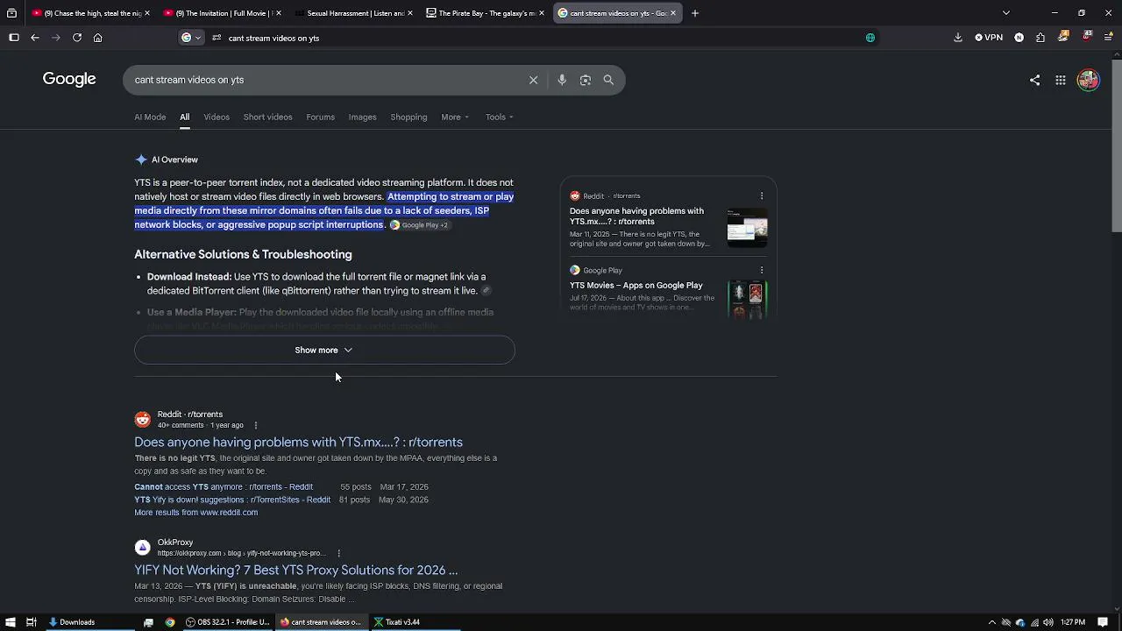Toggle the browser sidebar panel

(x=14, y=38)
